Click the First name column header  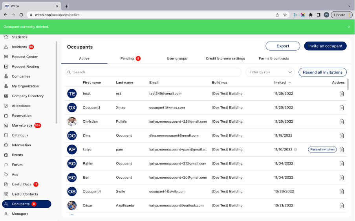[91, 82]
